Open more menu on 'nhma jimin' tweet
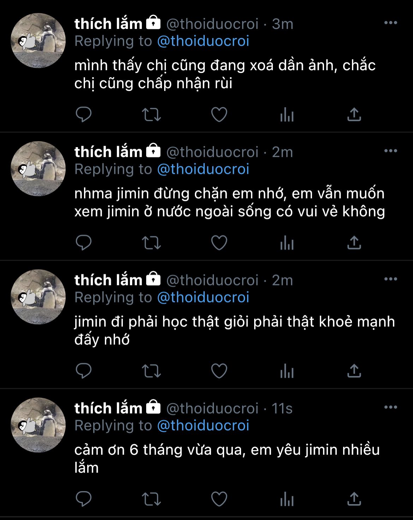The image size is (413, 520). (390, 151)
